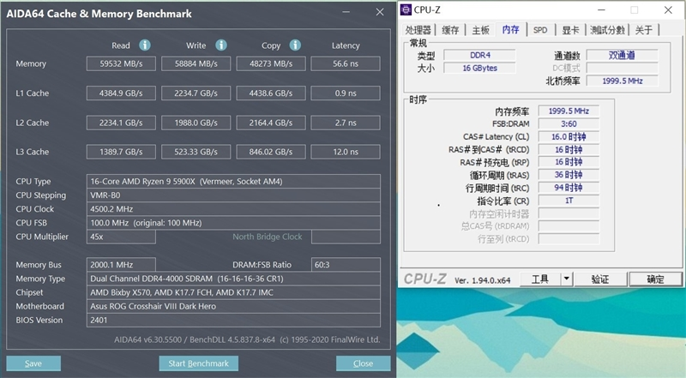Click the CPU Stepping value VMR-B0
Screen dimensions: 686x378
(233, 195)
